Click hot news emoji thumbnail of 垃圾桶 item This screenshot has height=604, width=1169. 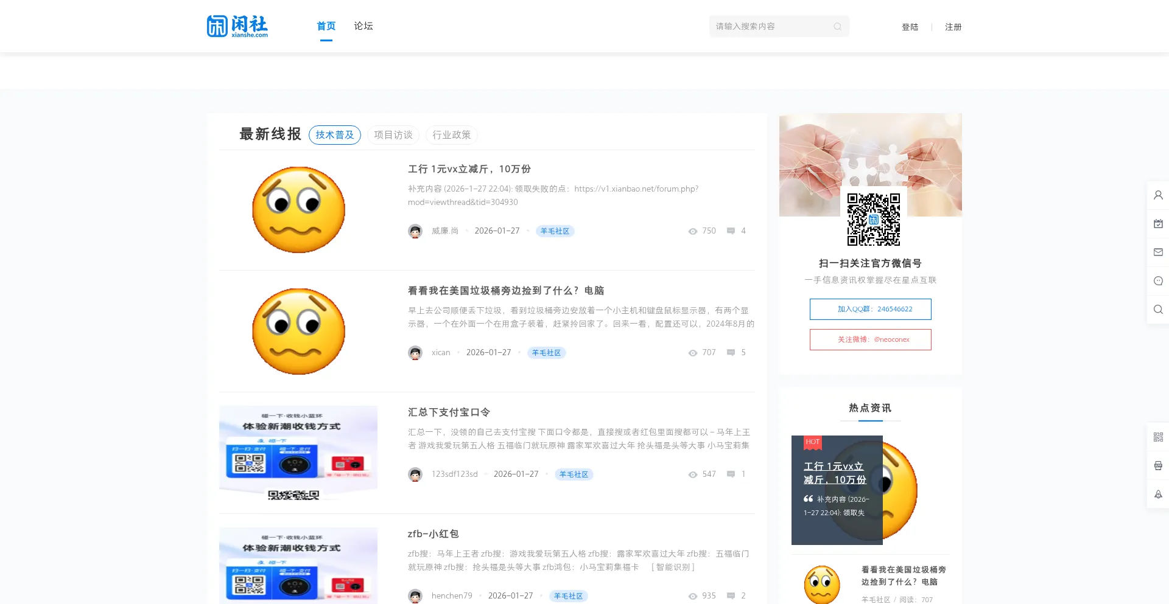coord(822,585)
